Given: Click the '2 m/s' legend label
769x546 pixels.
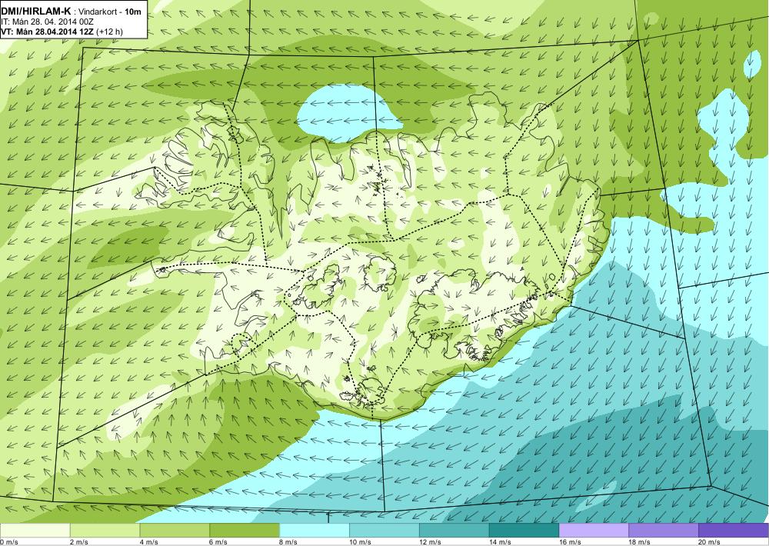Looking at the screenshot, I should tap(79, 541).
